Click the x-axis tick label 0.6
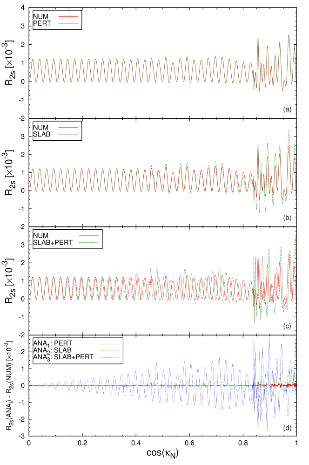Viewport: 309px width, 465px height. point(189,443)
